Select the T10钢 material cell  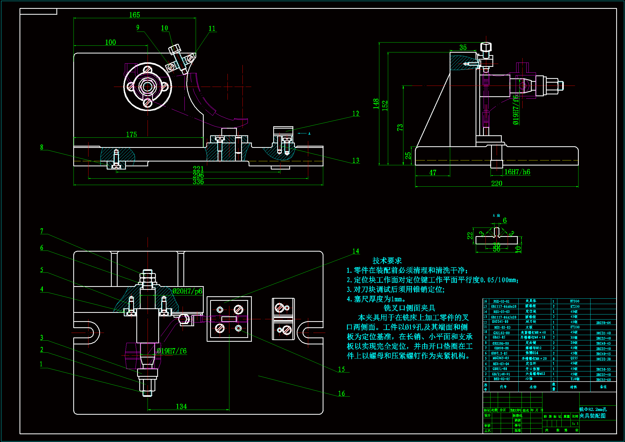[x=575, y=379]
